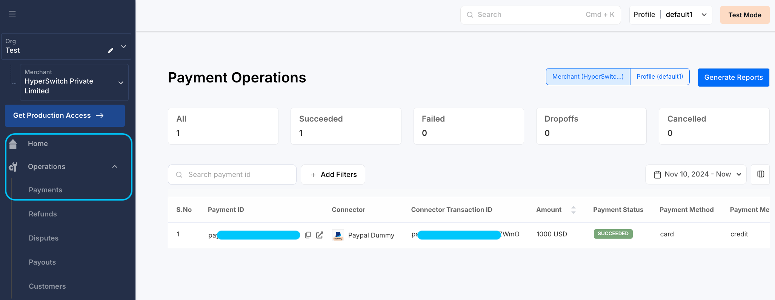The width and height of the screenshot is (775, 300).
Task: Switch to Merchant (HyperSwitc...) view
Action: (x=587, y=77)
